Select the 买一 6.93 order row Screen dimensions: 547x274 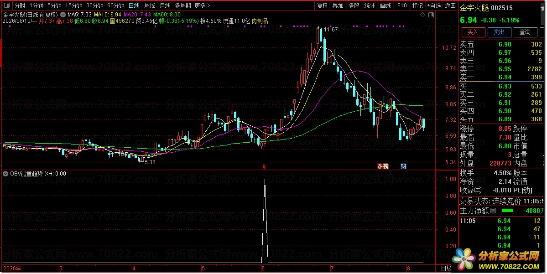click(x=501, y=86)
